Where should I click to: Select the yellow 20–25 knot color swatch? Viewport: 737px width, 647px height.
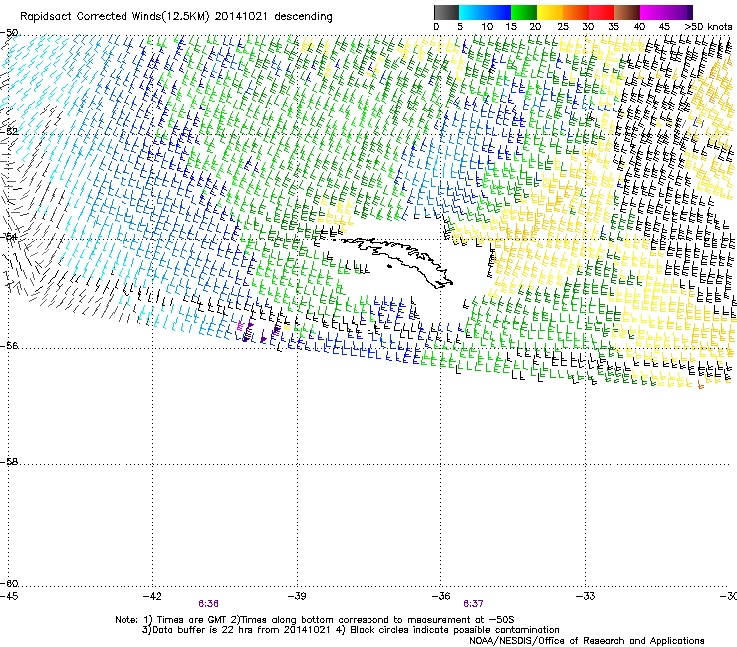pyautogui.click(x=550, y=12)
